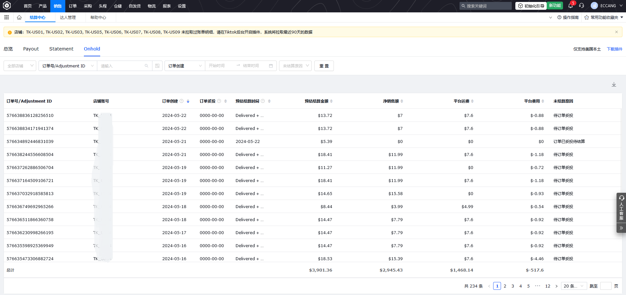Image resolution: width=626 pixels, height=295 pixels.
Task: Open the 报表 top menu
Action: click(167, 6)
